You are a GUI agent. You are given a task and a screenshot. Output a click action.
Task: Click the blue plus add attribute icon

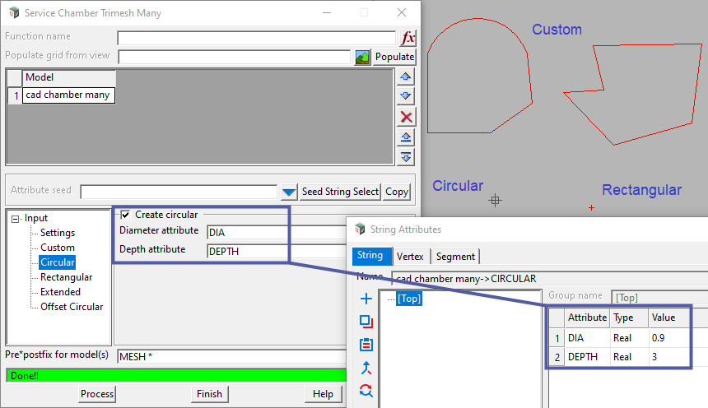(366, 299)
